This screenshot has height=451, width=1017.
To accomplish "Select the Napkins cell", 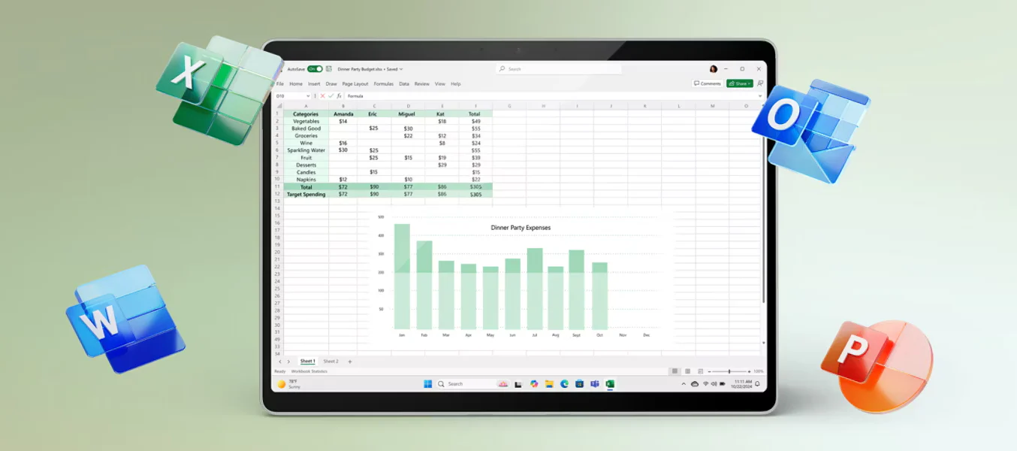I will [x=306, y=180].
